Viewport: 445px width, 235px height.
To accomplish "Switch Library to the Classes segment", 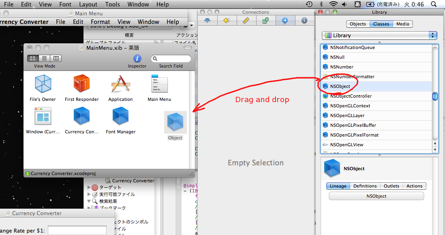I will [x=381, y=24].
